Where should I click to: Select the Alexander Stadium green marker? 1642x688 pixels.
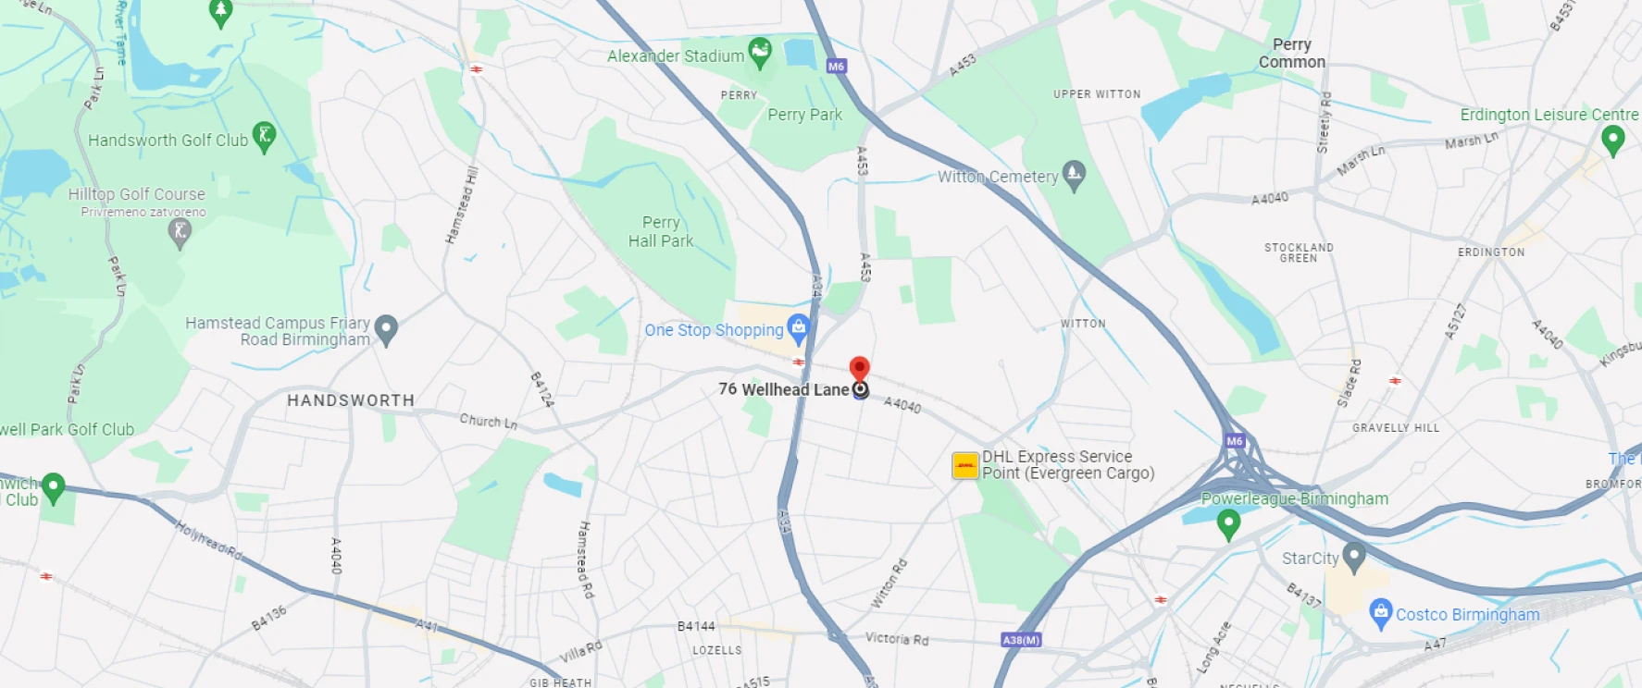click(760, 54)
